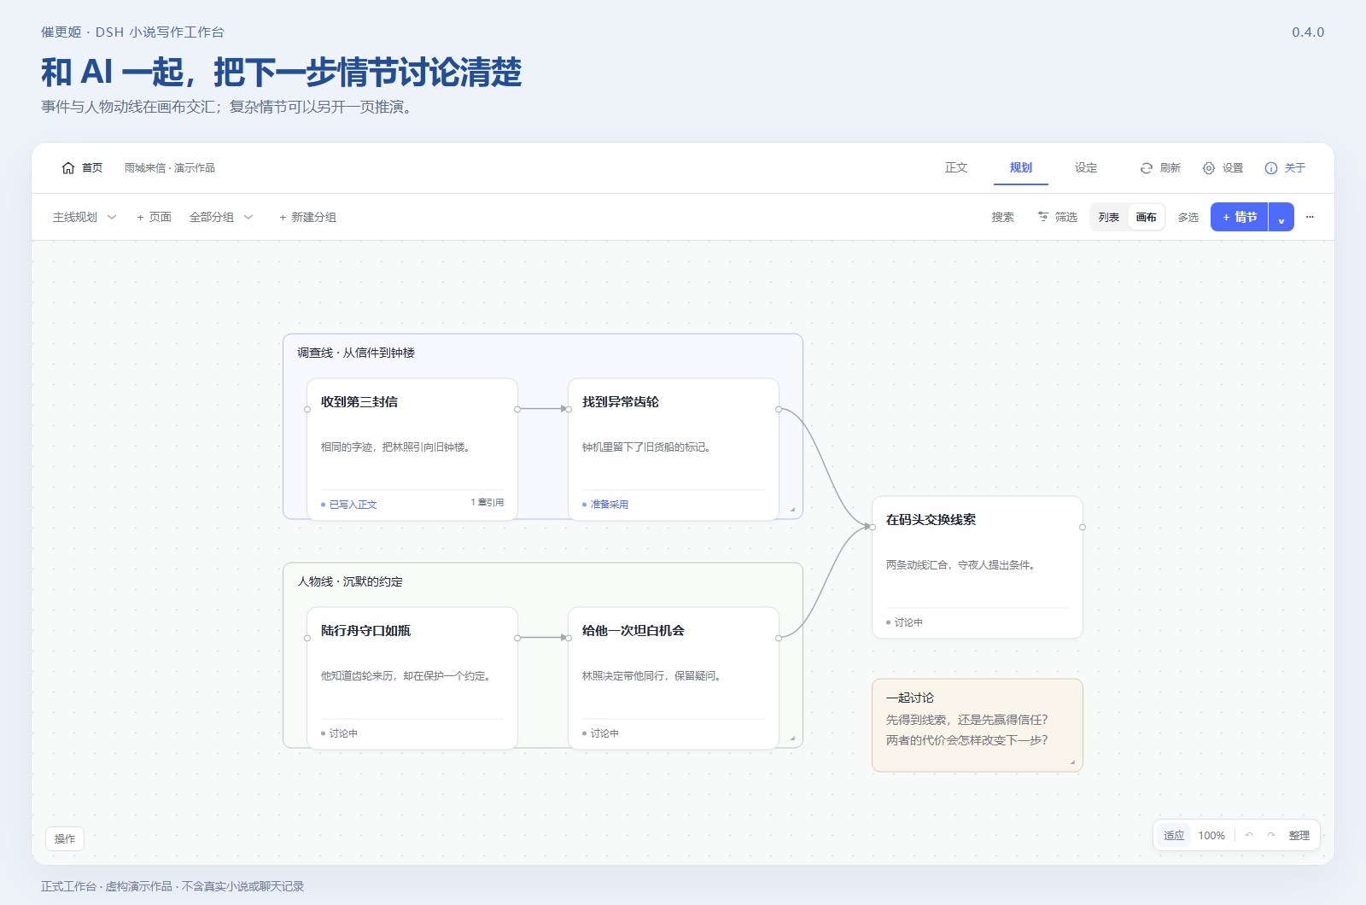Click the left port of 陆行舟守口如瓶 card
The image size is (1366, 905).
point(307,638)
